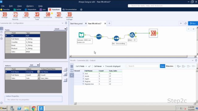Open the Edit menu
Image resolution: width=198 pixels, height=111 pixels.
pos(11,6)
